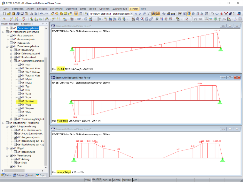Screen dimensions: 243x182
Task: Switch to the Daten navigator tab
Action: [x=6, y=175]
